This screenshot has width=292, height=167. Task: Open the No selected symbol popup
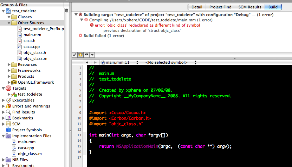[x=171, y=62]
